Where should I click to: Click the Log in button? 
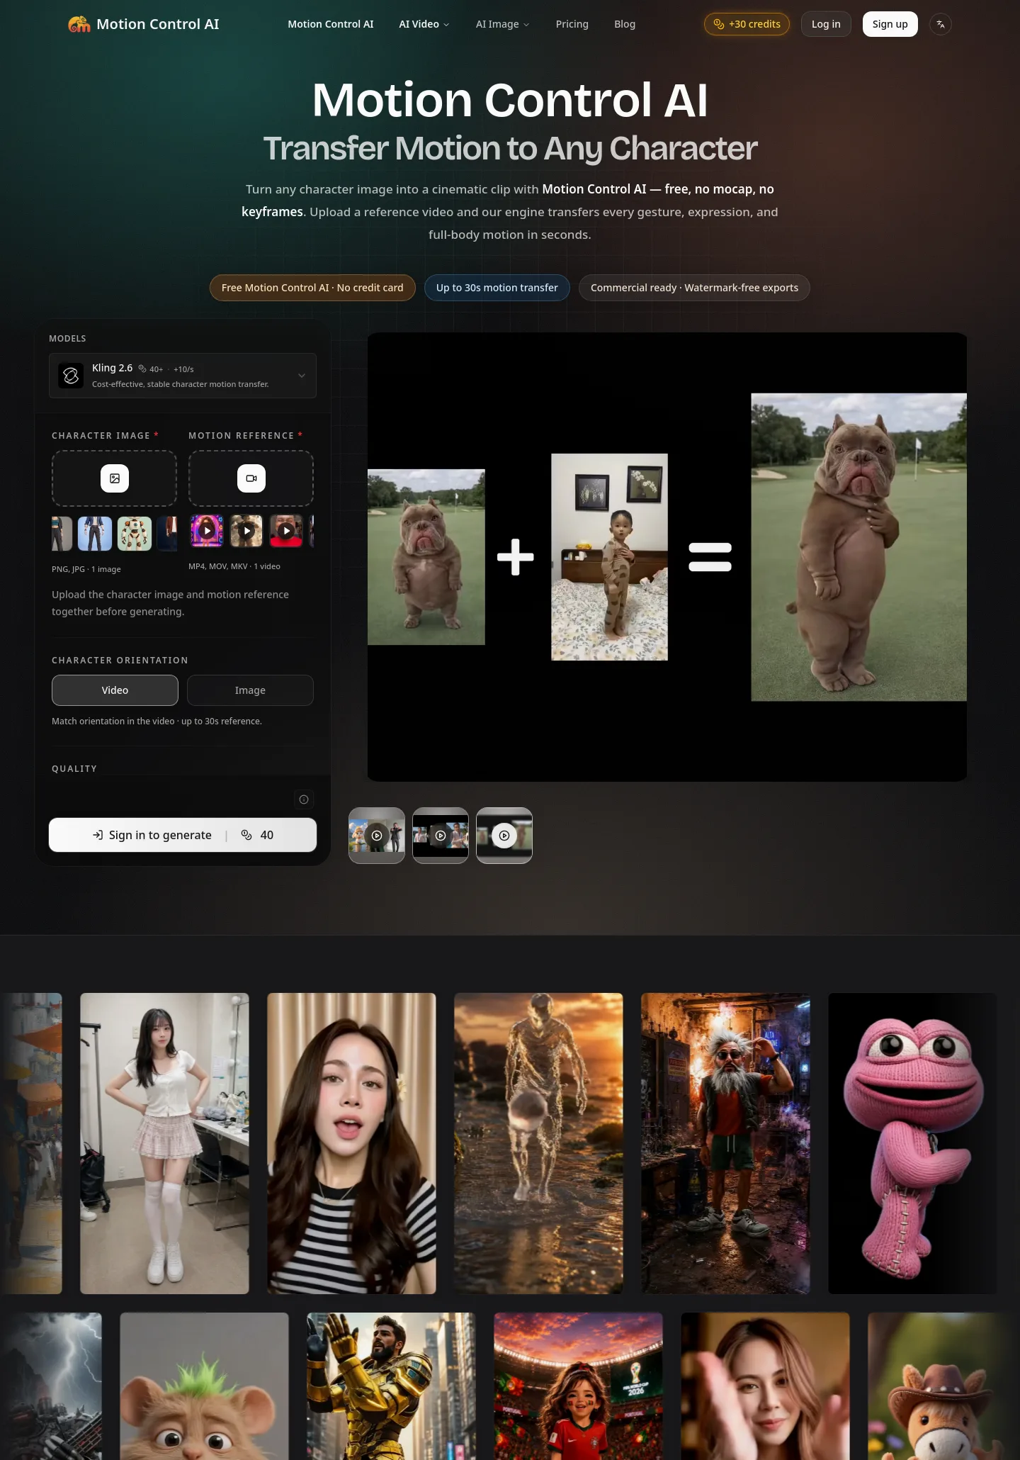click(826, 24)
